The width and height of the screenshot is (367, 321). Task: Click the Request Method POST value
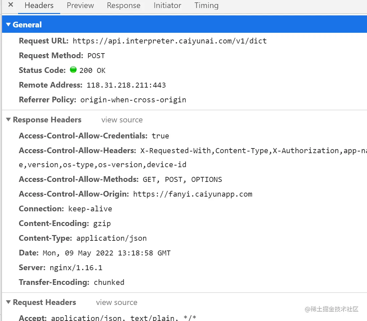coord(96,56)
